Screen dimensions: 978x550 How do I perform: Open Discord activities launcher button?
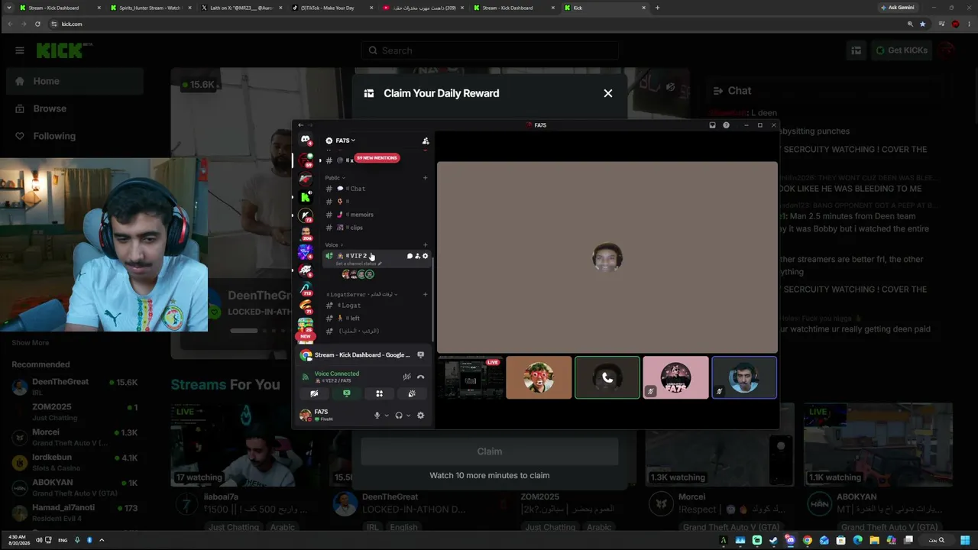point(379,393)
